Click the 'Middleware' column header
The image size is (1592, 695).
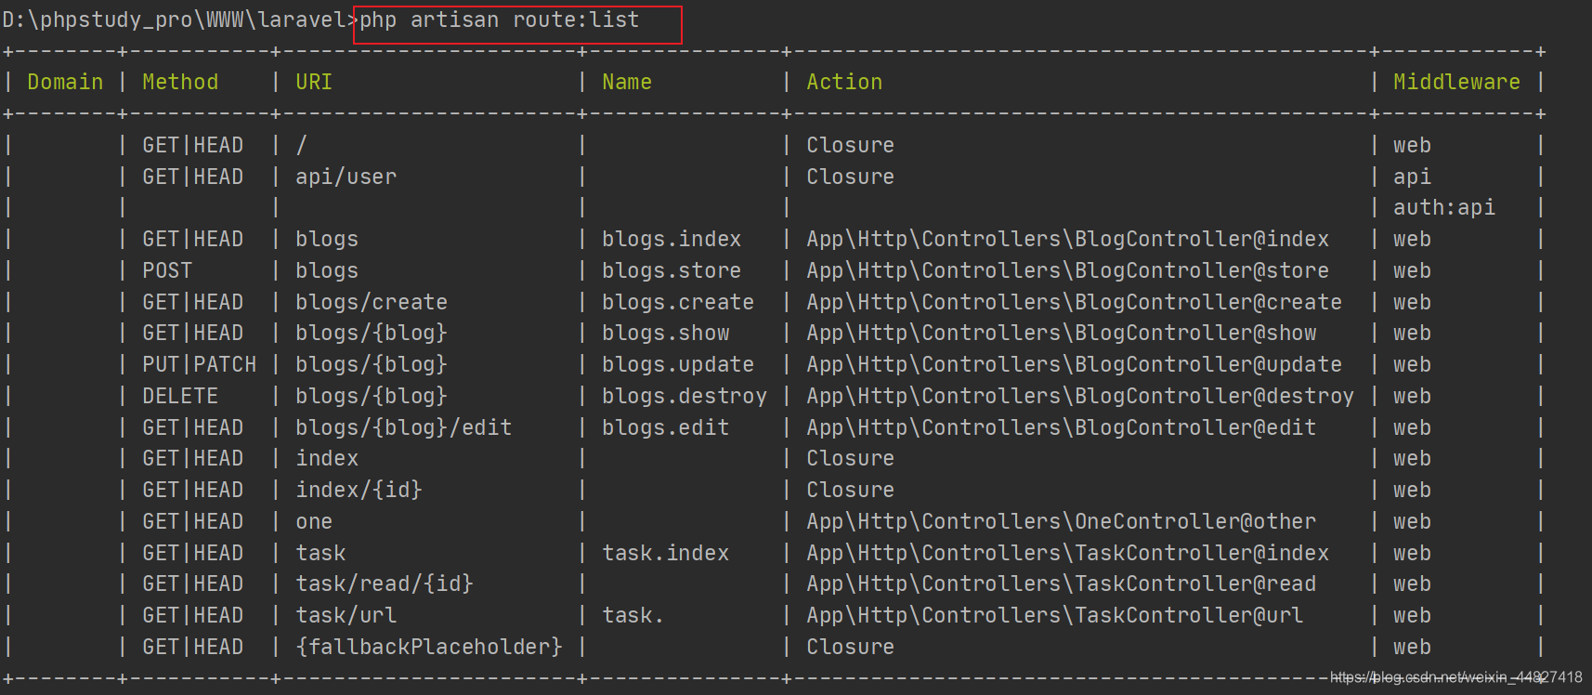click(x=1456, y=82)
